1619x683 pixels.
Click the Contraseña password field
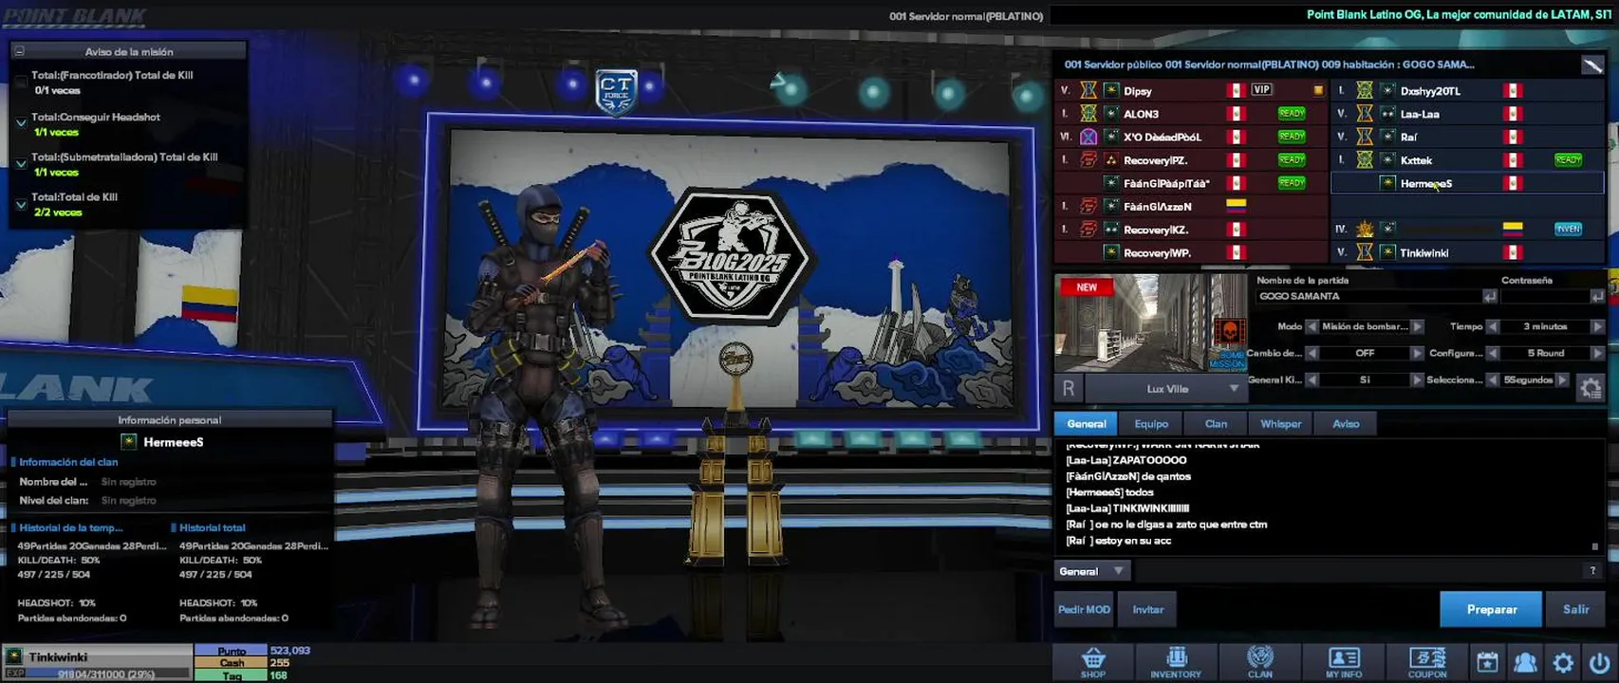point(1544,297)
